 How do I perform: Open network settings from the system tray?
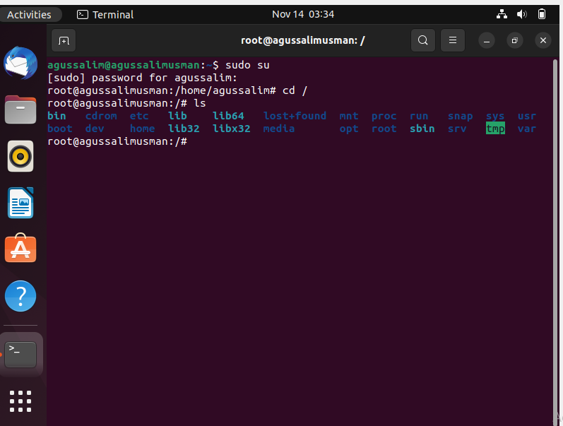(x=502, y=14)
